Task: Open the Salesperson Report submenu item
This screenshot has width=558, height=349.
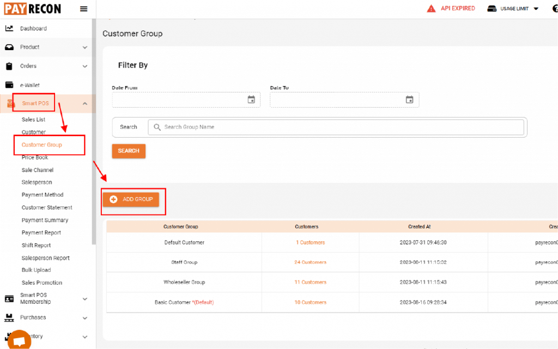Action: 46,258
